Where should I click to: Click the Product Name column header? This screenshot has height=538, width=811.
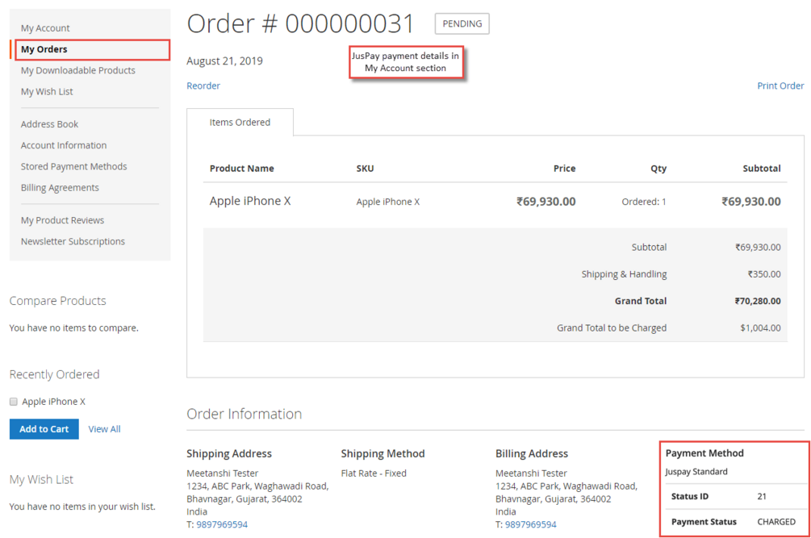point(241,169)
